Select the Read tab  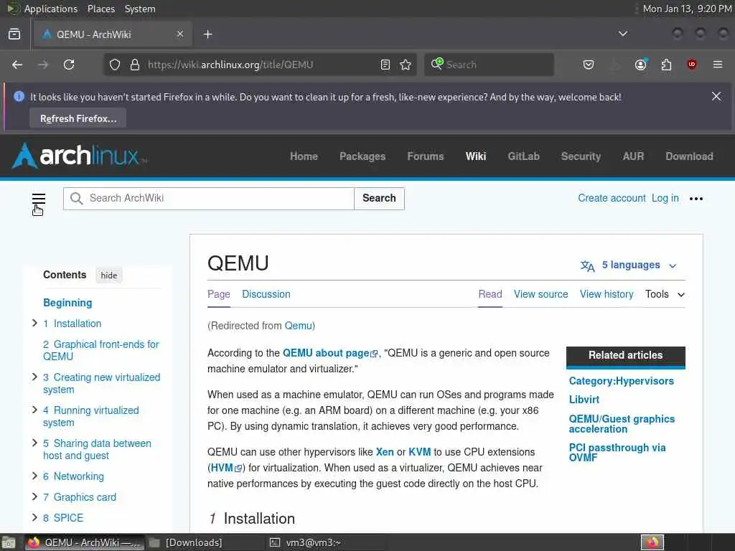pyautogui.click(x=490, y=294)
